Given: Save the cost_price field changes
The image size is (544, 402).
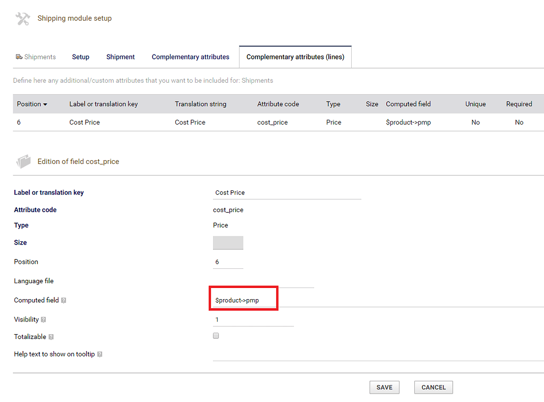Looking at the screenshot, I should coord(385,388).
